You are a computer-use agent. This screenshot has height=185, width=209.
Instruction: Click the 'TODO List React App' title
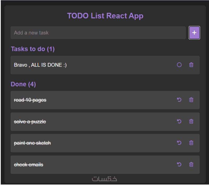pos(105,16)
